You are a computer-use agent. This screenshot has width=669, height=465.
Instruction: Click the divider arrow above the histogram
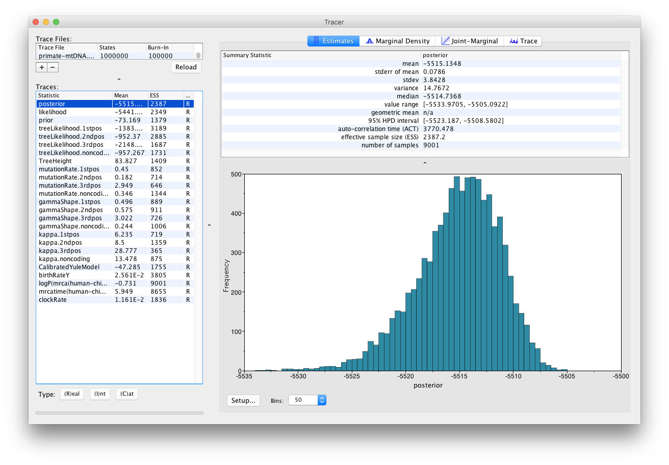coord(425,163)
